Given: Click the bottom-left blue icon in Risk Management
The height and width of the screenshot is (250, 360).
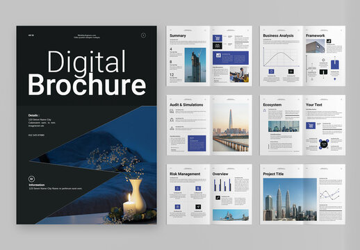Looking at the screenshot, I should [177, 207].
